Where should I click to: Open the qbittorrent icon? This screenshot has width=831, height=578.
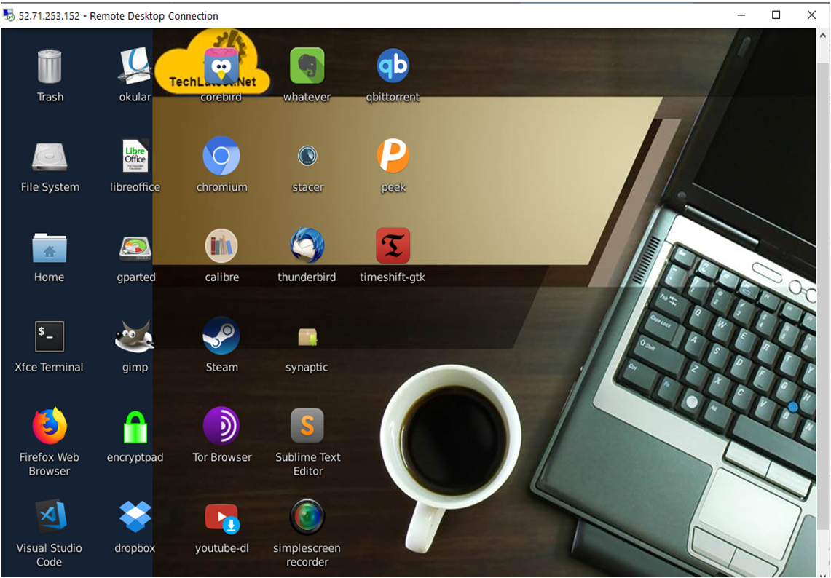(x=393, y=66)
